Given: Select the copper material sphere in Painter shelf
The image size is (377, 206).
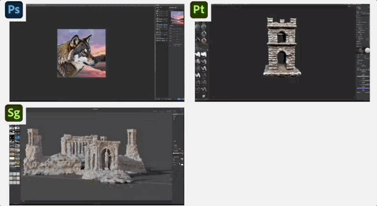Looking at the screenshot, I should coord(204,40).
